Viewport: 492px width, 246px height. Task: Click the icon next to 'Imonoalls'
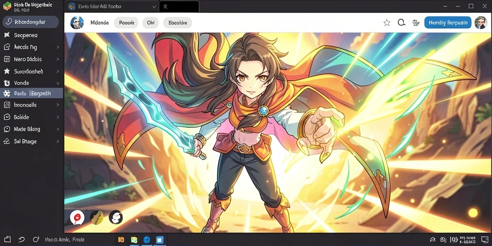(7, 105)
